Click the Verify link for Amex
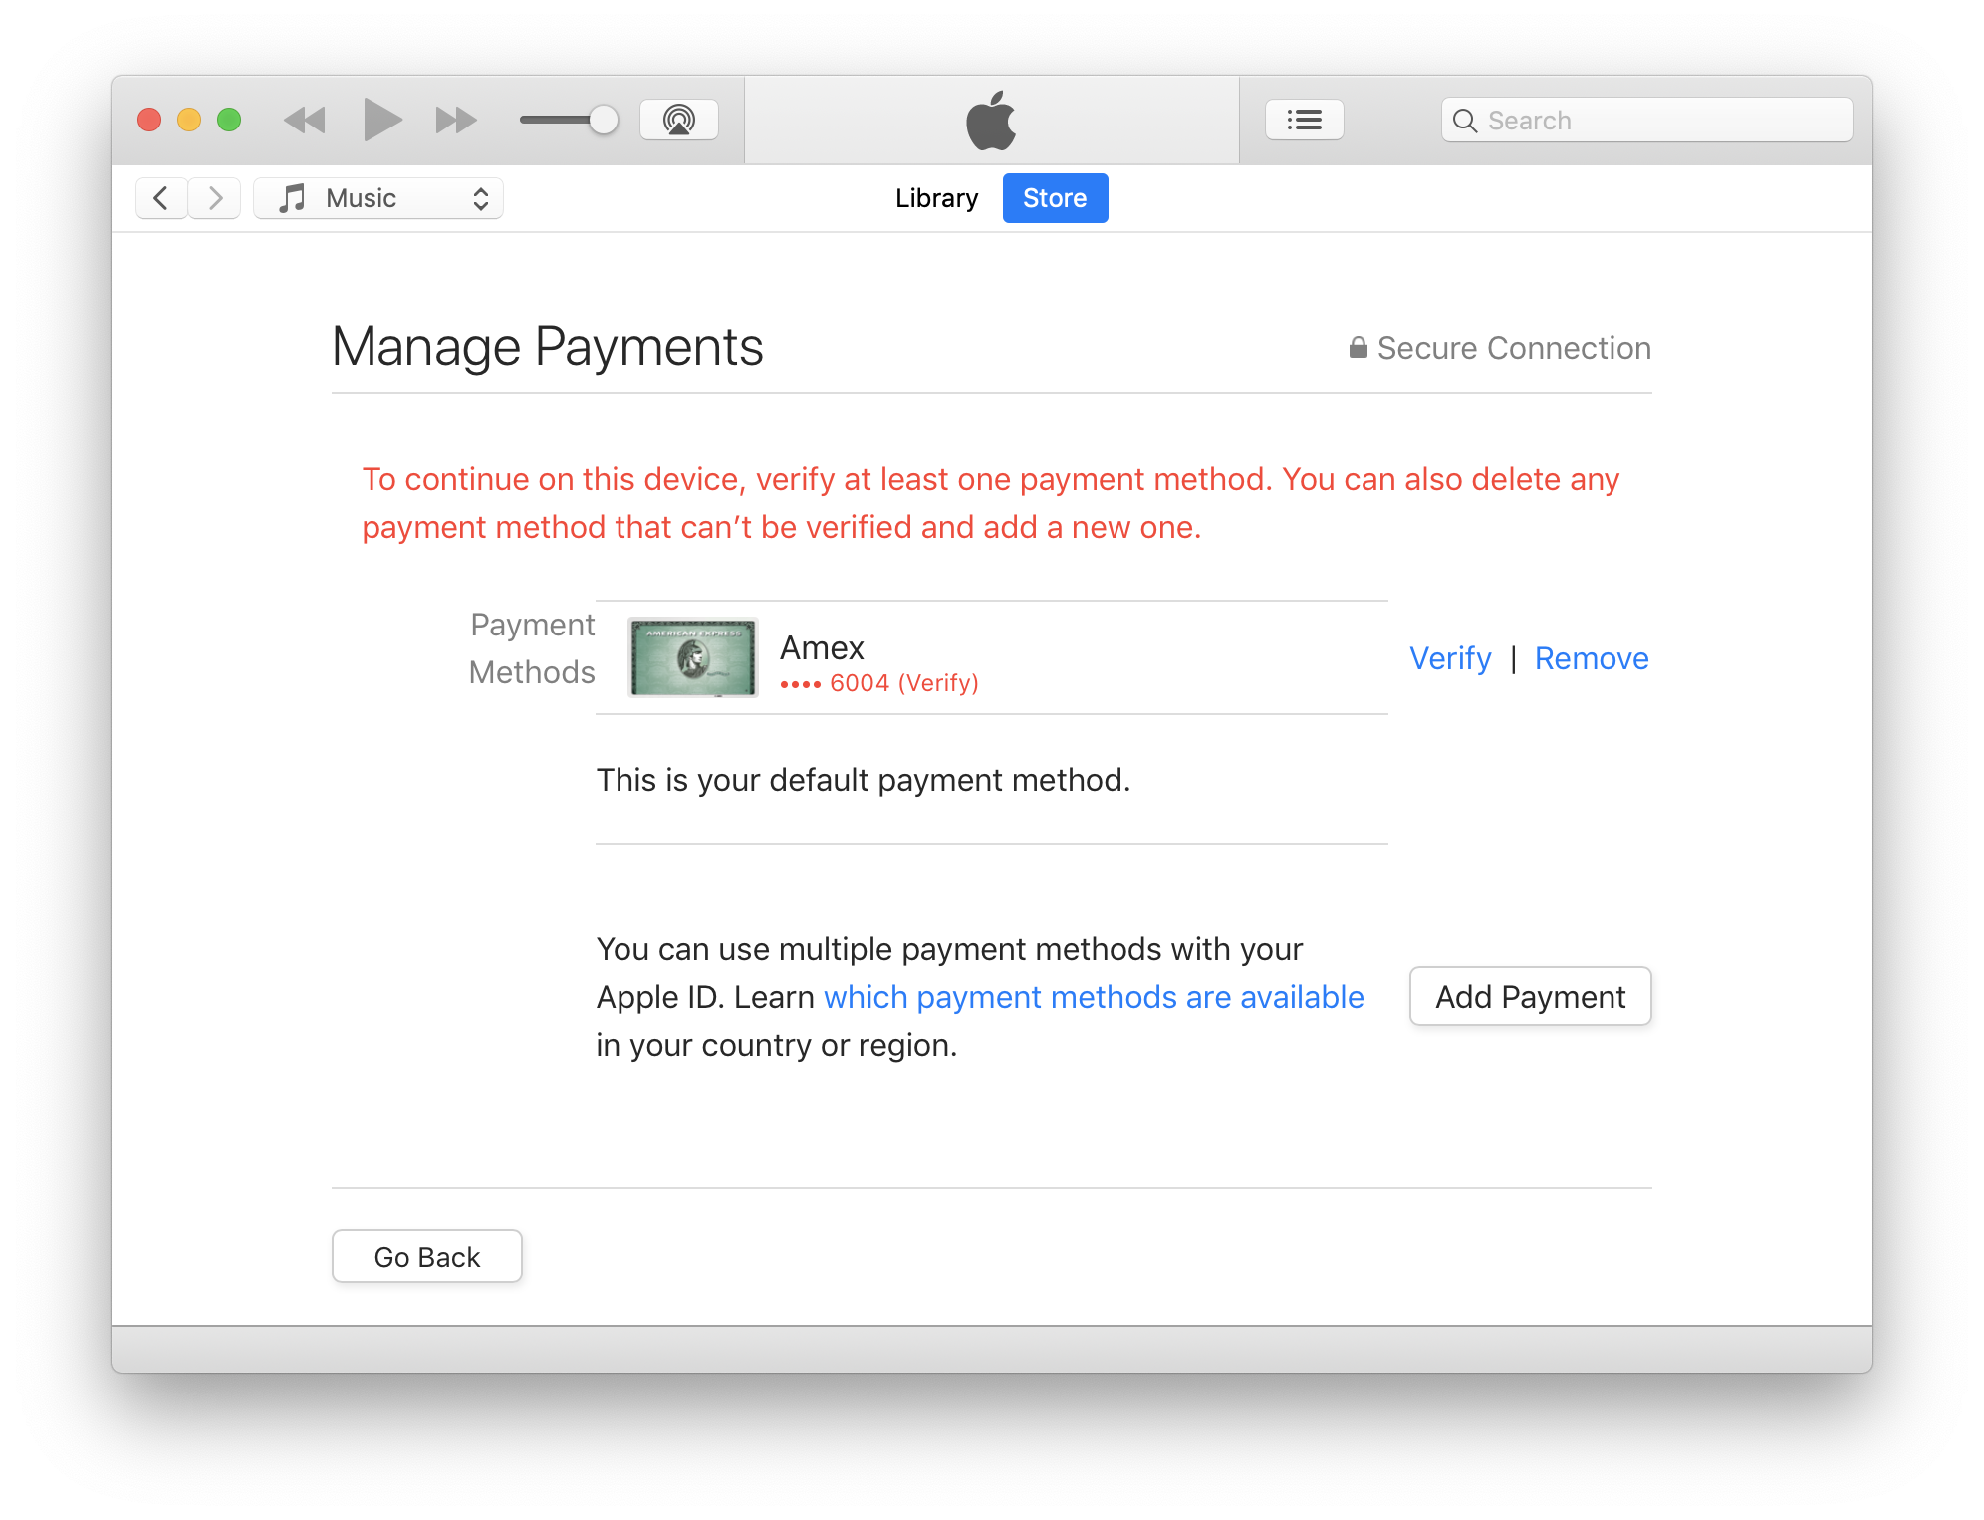 click(1450, 658)
